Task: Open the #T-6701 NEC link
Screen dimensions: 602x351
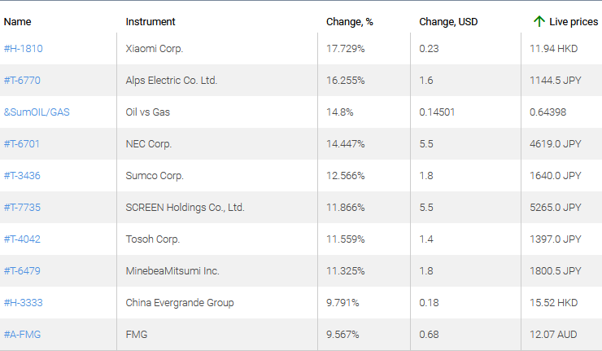Action: coord(22,144)
